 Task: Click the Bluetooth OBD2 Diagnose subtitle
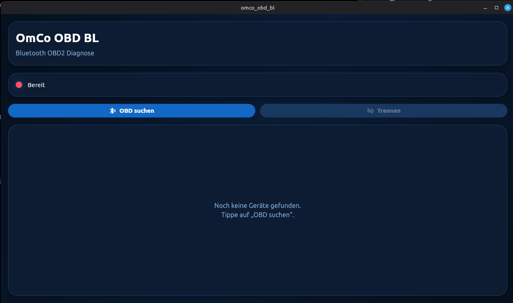click(55, 53)
